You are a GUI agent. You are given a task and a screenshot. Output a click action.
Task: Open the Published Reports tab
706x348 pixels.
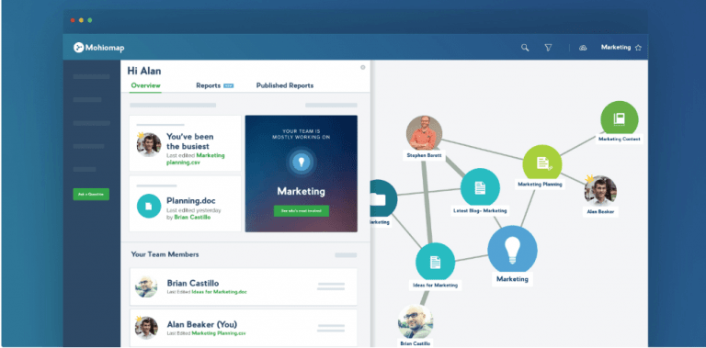(285, 85)
